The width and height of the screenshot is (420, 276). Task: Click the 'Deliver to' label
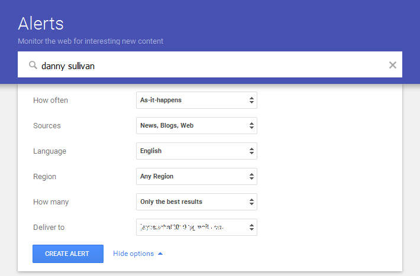(x=50, y=227)
